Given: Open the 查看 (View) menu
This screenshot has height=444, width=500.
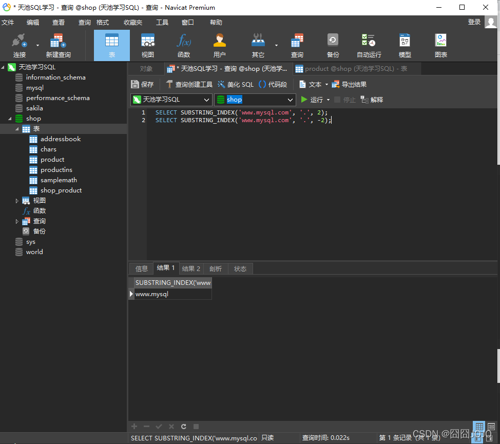Looking at the screenshot, I should click(x=59, y=22).
